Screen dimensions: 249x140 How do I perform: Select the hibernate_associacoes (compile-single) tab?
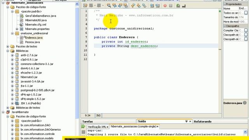point(133,126)
